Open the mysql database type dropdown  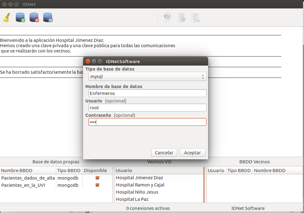147,77
